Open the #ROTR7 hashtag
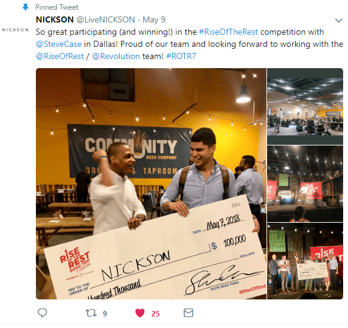Viewport: 348px width, 328px height. click(x=181, y=57)
